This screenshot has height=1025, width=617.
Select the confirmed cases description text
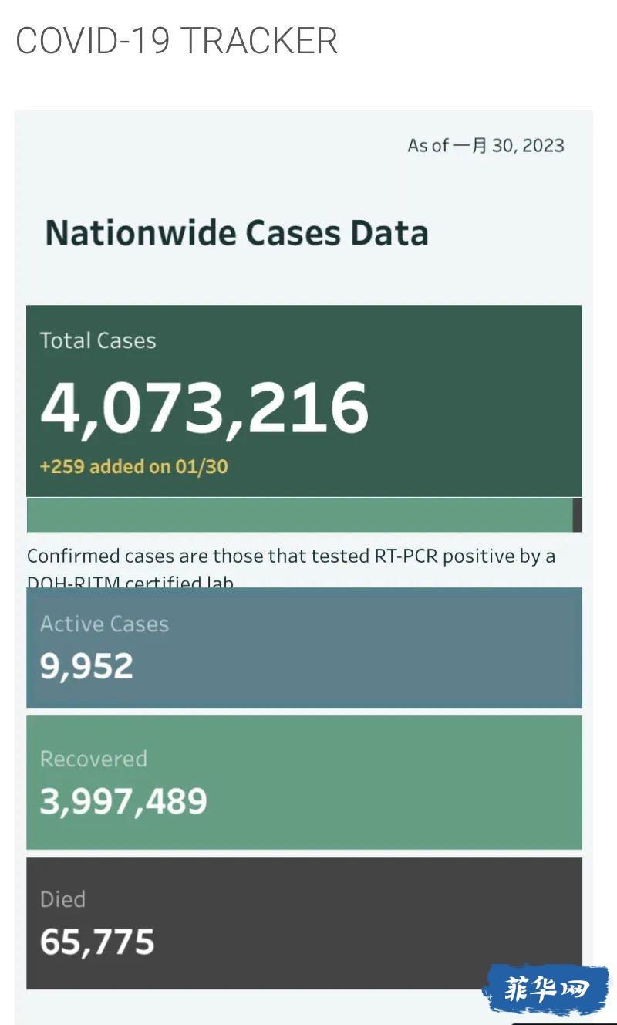(292, 567)
